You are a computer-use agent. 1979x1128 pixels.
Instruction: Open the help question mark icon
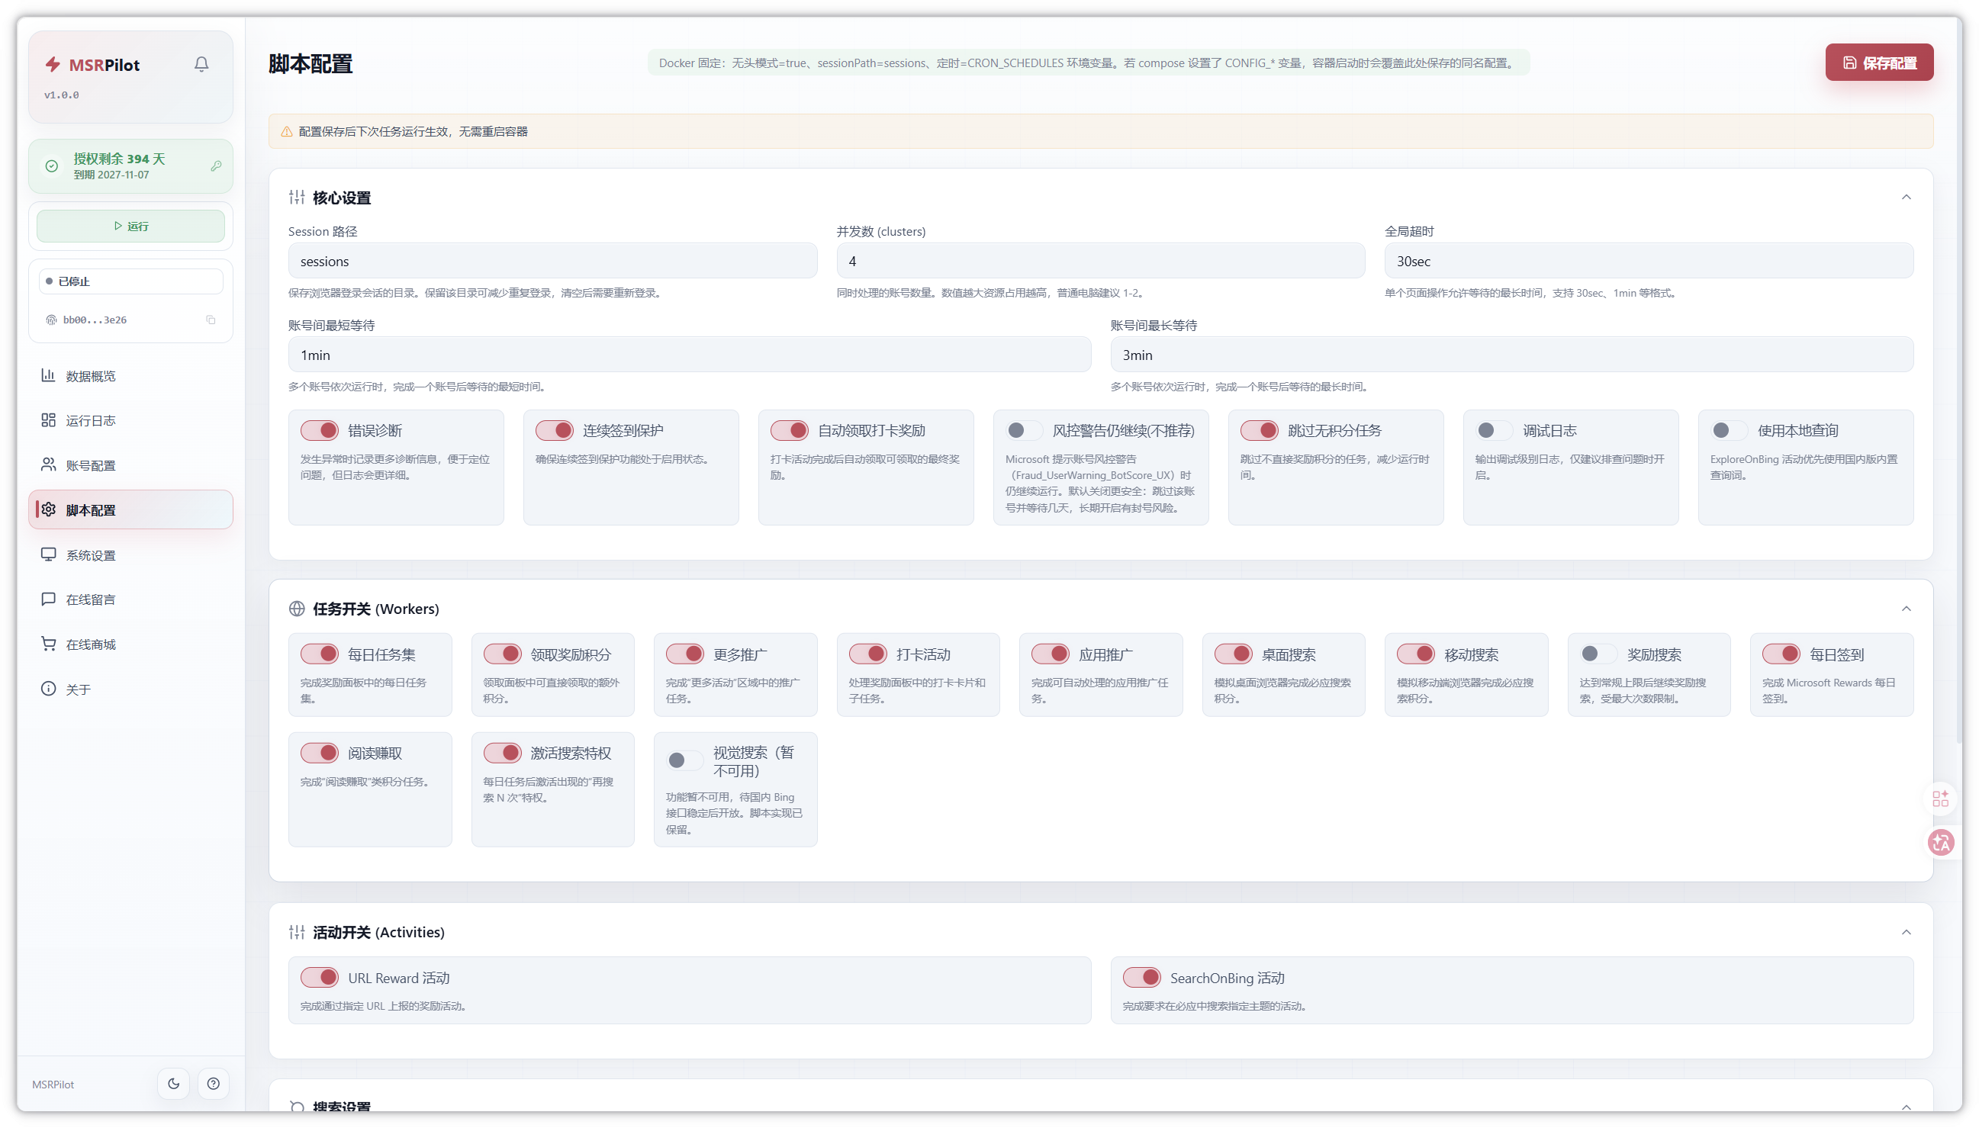pos(213,1084)
